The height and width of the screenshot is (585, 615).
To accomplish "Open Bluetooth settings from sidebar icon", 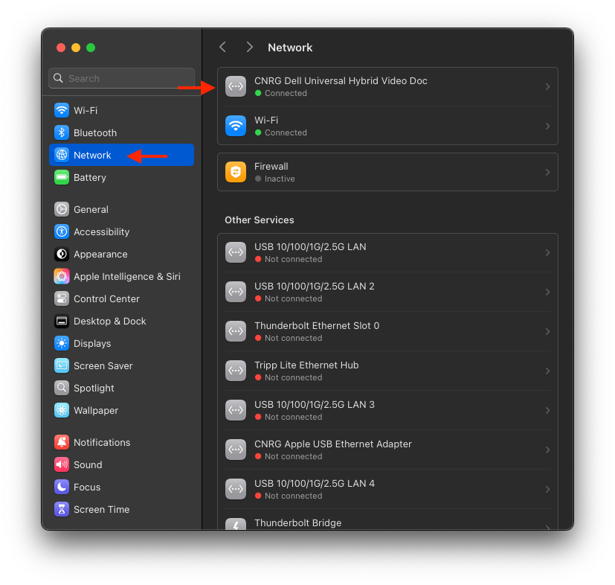I will 62,132.
